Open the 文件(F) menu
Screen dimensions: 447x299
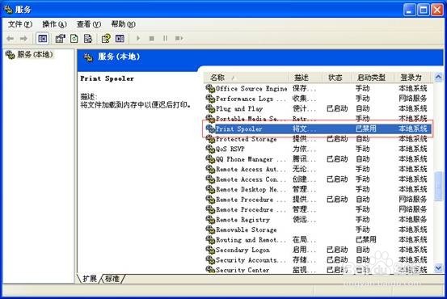[20, 24]
